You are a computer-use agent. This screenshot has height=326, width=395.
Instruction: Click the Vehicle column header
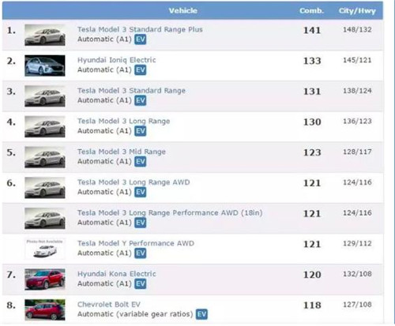[183, 11]
